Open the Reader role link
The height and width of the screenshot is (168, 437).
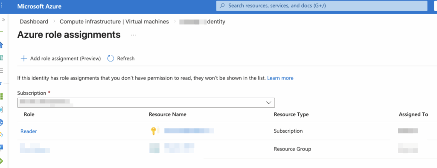click(x=29, y=131)
